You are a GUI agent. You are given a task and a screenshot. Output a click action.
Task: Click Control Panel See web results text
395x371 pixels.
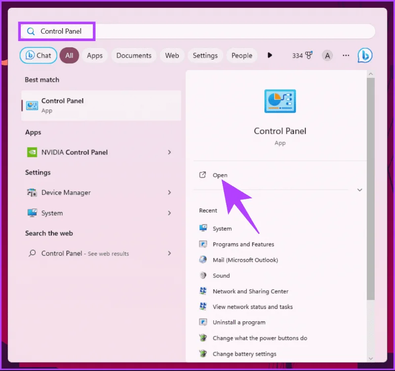[85, 253]
